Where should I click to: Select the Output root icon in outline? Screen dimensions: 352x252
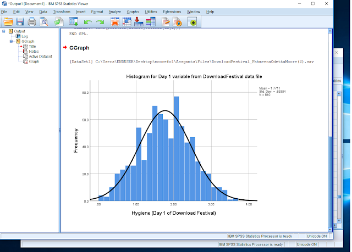(10, 31)
